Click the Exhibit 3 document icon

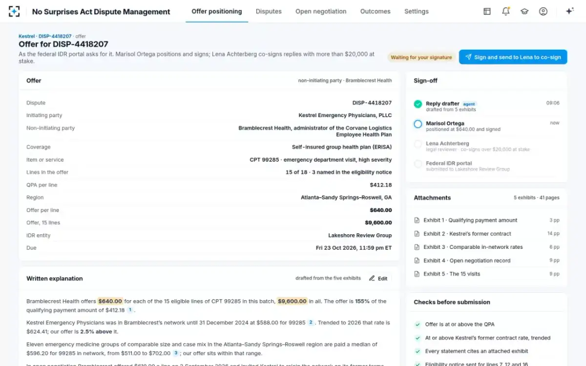pyautogui.click(x=417, y=247)
